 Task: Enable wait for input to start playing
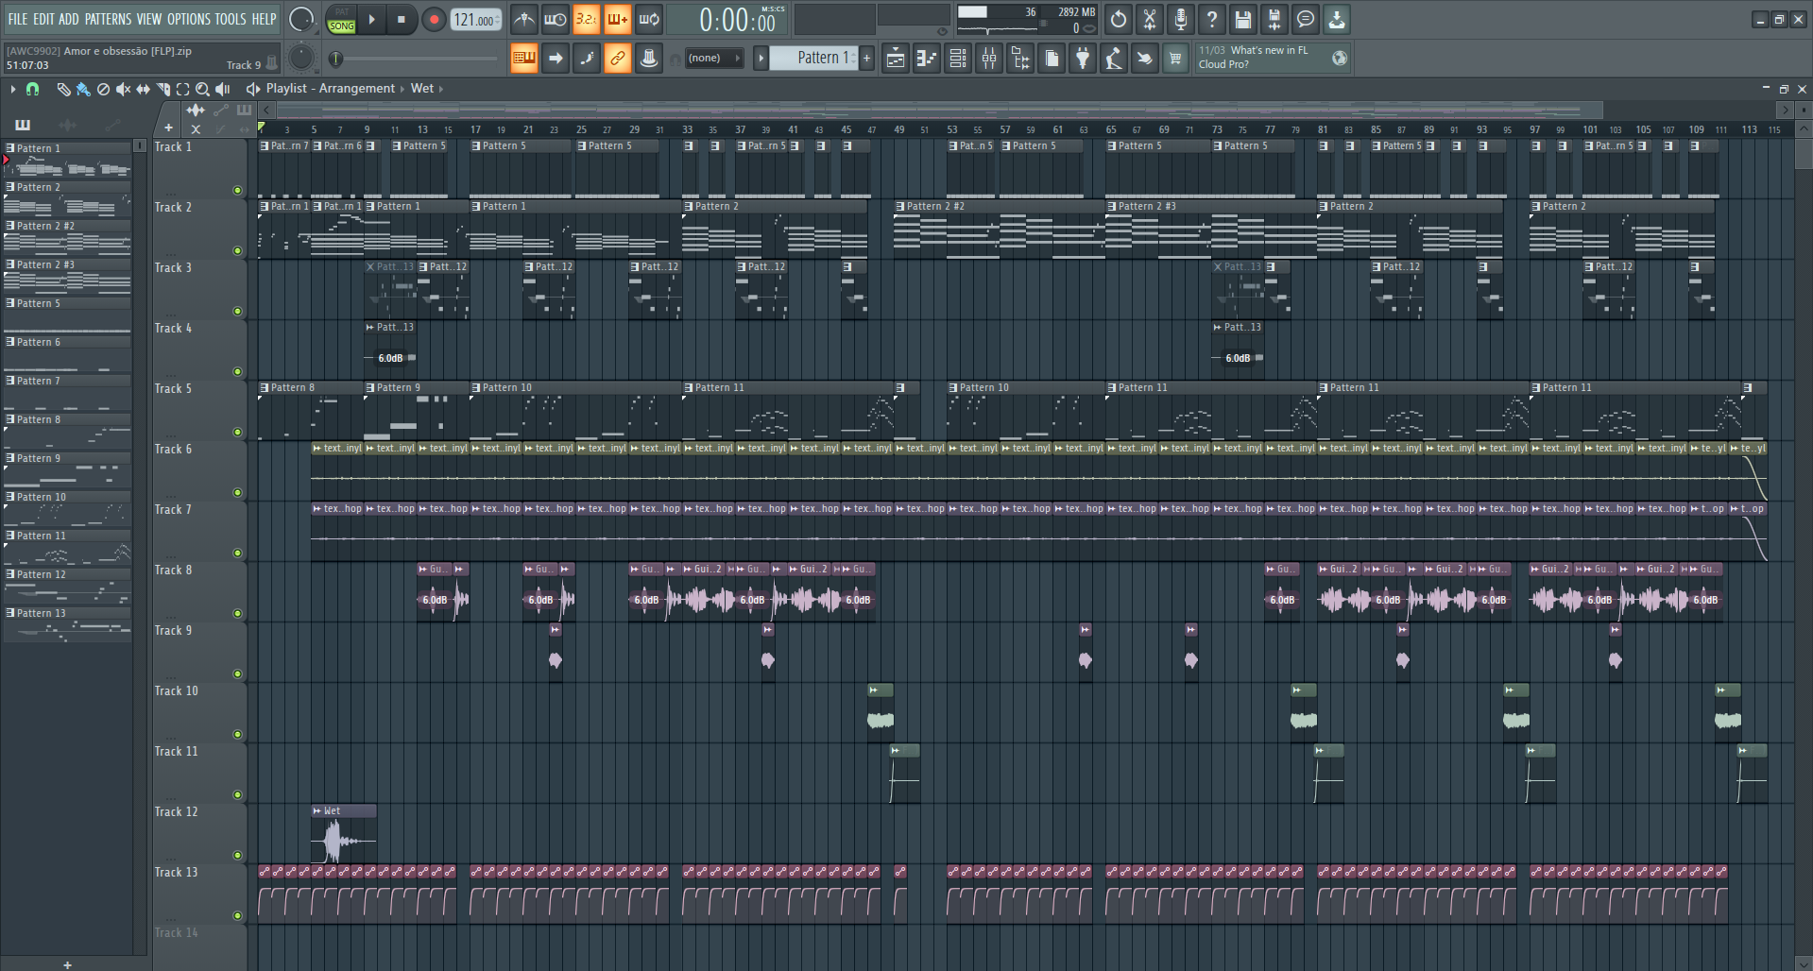point(556,19)
